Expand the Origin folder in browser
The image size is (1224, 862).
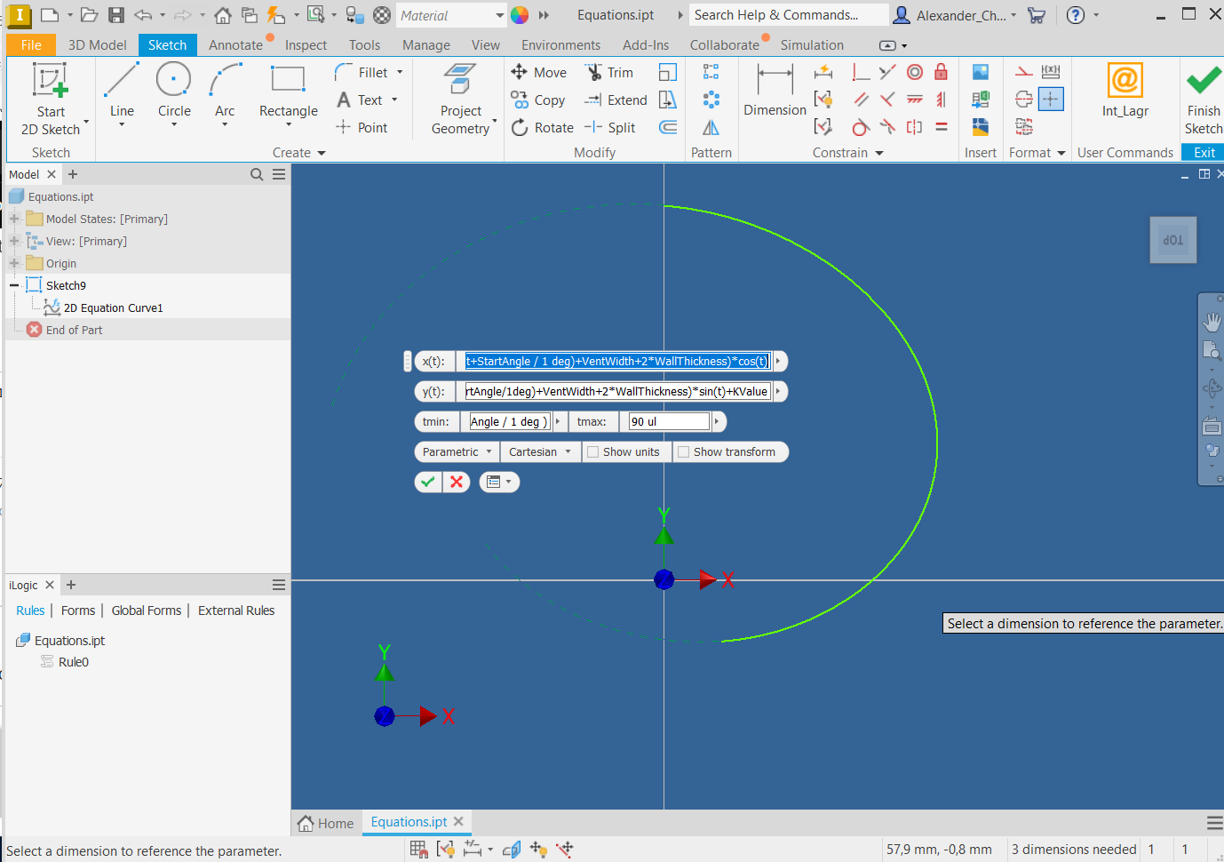(x=14, y=263)
